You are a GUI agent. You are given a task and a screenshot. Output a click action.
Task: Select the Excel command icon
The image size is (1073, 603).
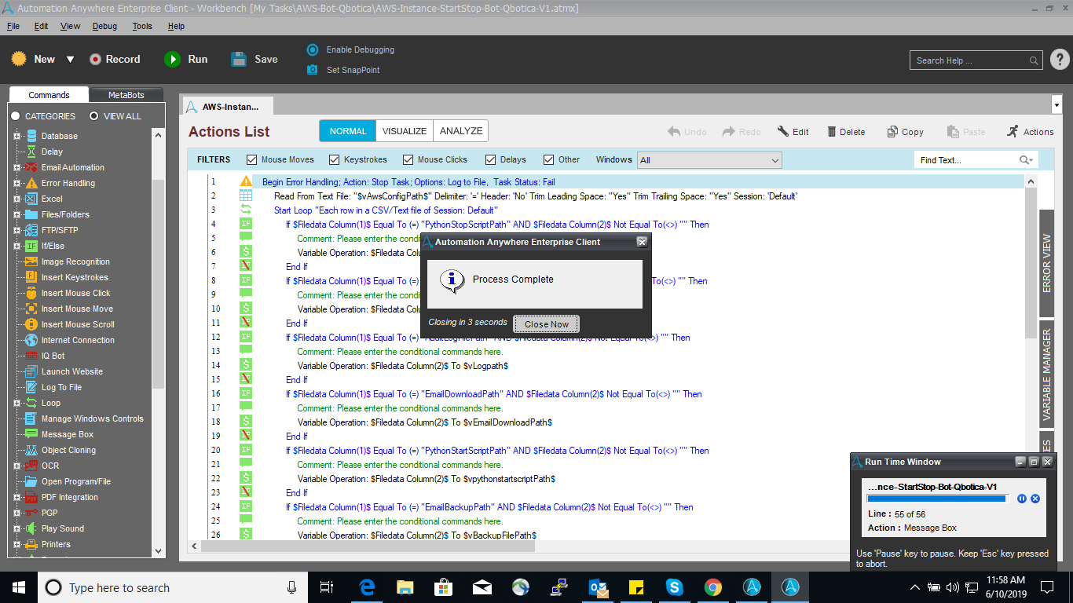pyautogui.click(x=31, y=199)
